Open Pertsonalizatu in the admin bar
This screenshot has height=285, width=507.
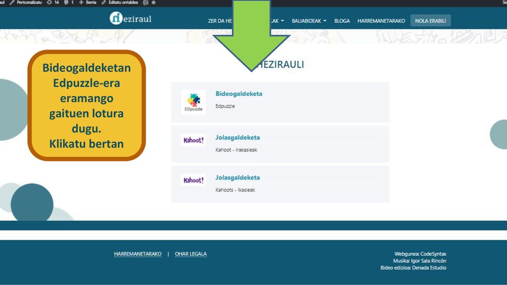point(26,2)
